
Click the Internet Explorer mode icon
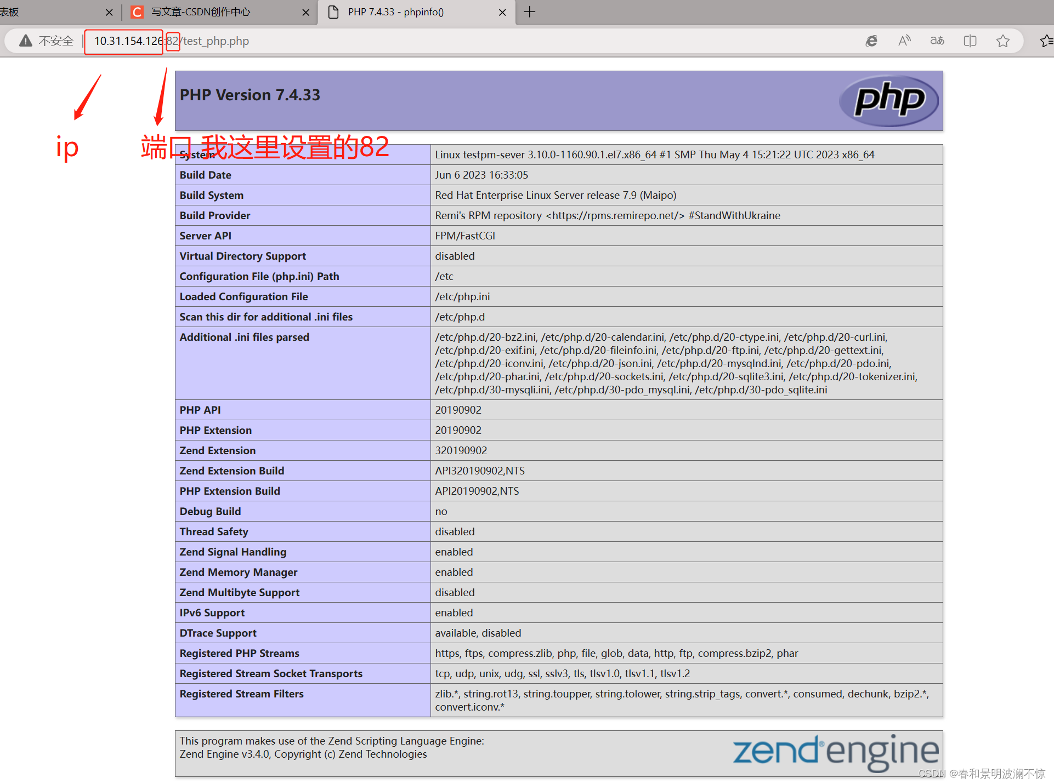tap(871, 41)
